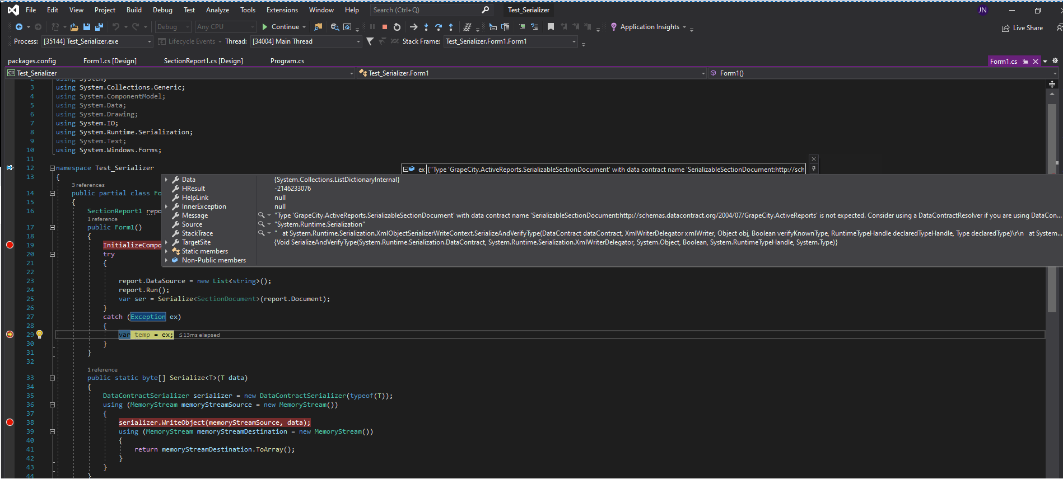Open file using the folder icon

click(x=74, y=27)
